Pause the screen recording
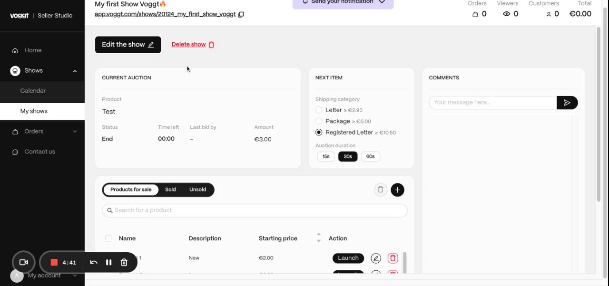Screen dimensions: 609x286 109,262
